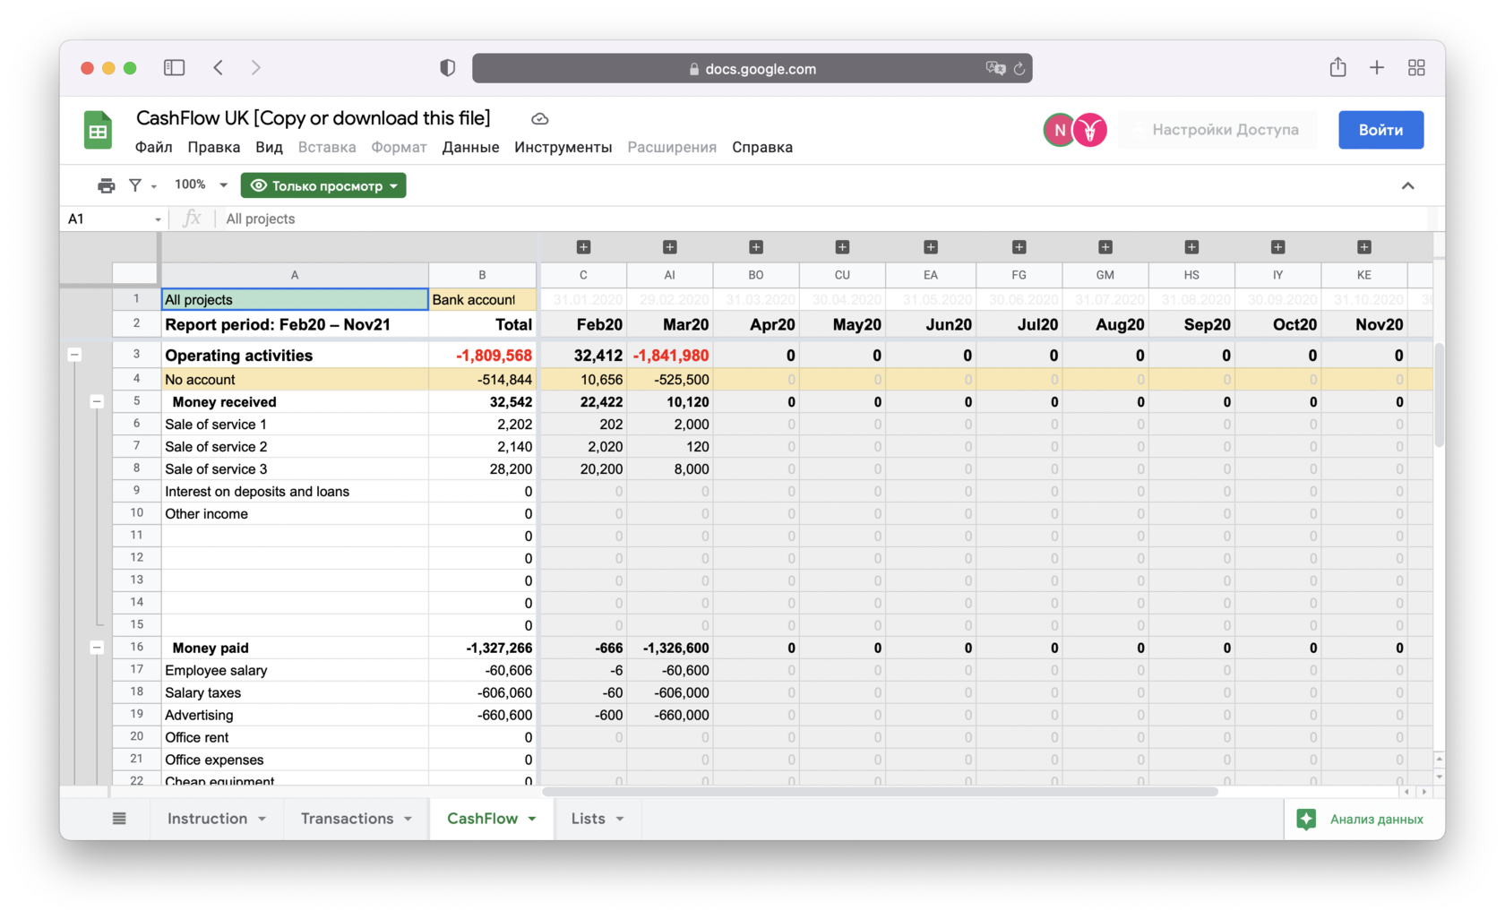Open the Правка menu
Image resolution: width=1505 pixels, height=919 pixels.
[x=214, y=147]
